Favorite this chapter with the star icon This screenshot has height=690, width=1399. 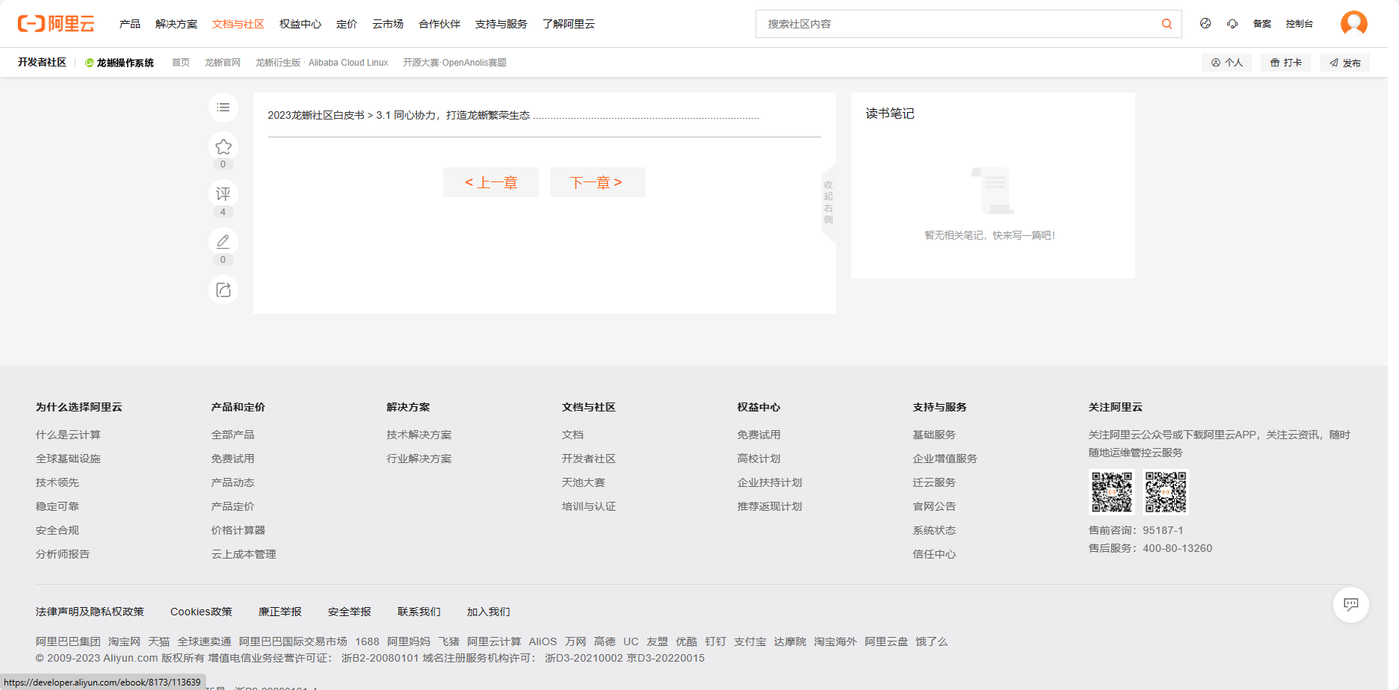click(x=223, y=146)
